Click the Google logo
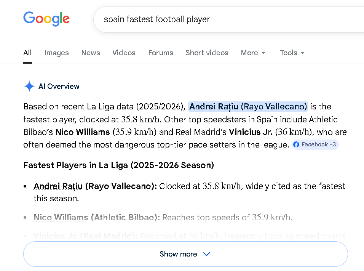This screenshot has height=271, width=364. point(46,19)
